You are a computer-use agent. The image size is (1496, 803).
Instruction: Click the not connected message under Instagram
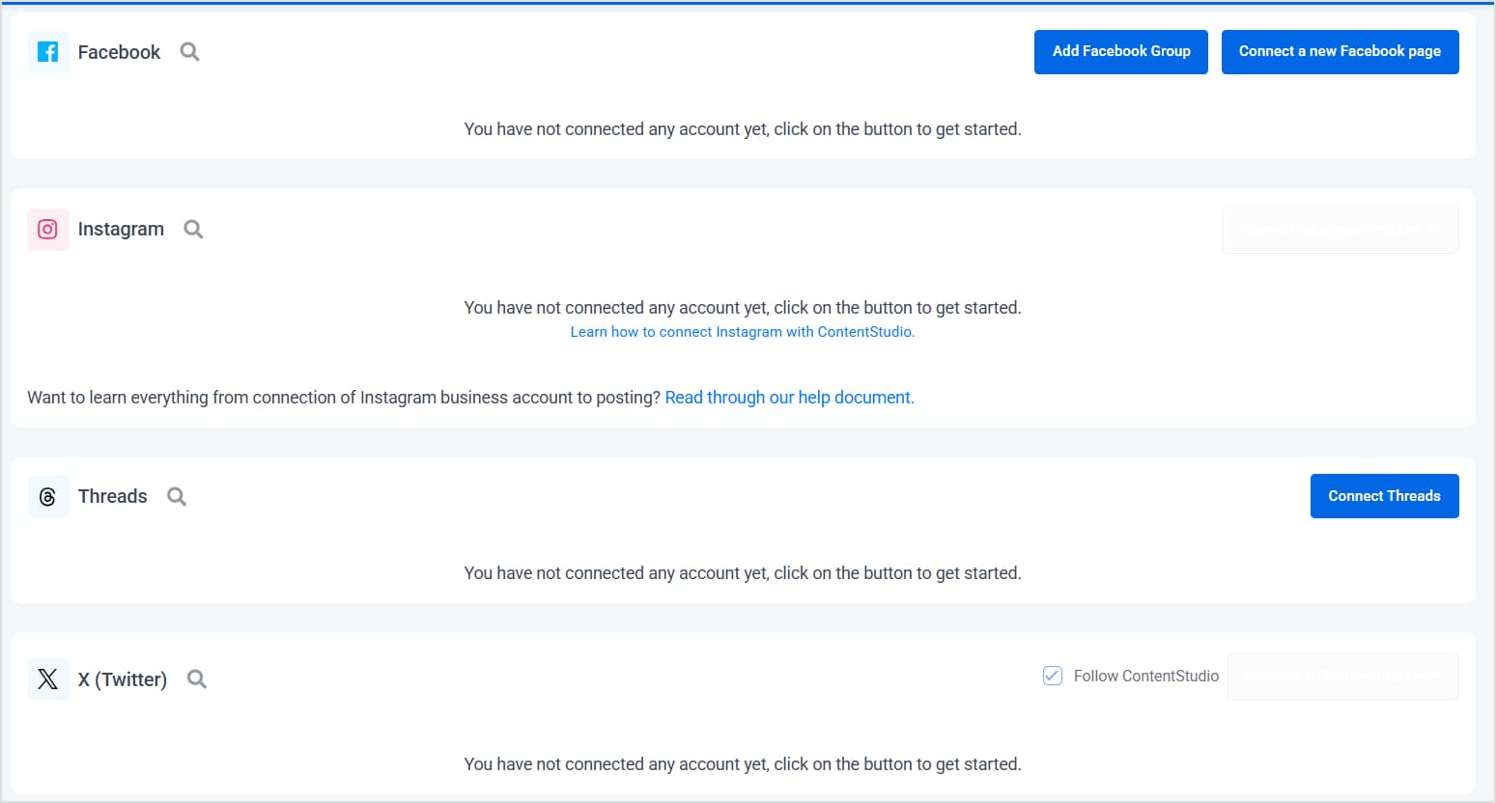point(743,308)
